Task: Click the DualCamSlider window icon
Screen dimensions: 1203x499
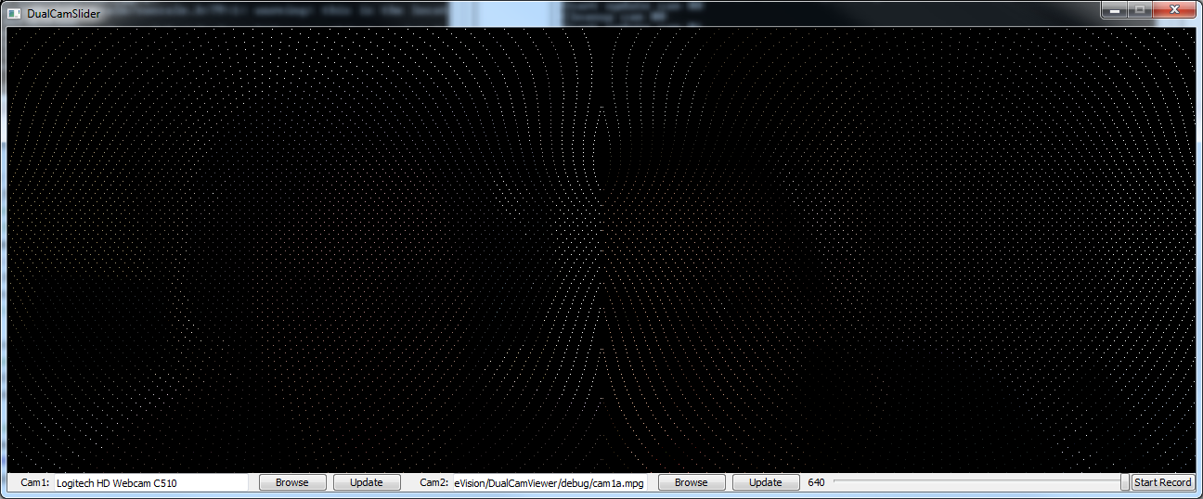Action: coord(14,13)
